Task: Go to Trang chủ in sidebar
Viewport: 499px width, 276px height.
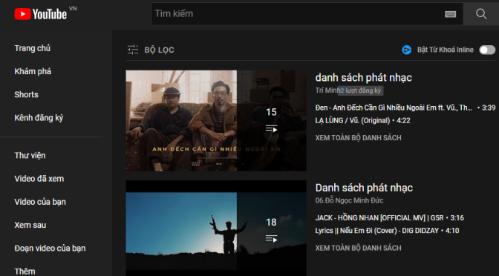Action: click(32, 48)
